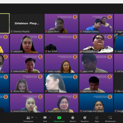Start recording with the Record icon
This screenshot has width=123, height=123.
[73, 118]
